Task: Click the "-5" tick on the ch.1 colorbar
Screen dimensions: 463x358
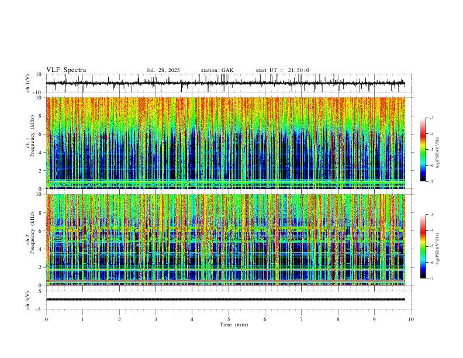Action: [x=431, y=150]
